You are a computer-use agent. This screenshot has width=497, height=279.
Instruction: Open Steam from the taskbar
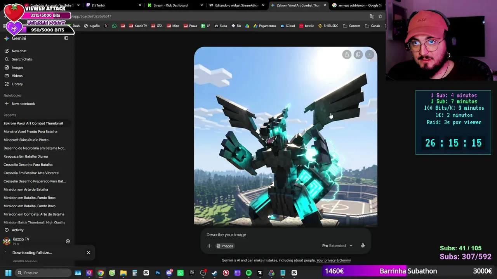pos(214,273)
